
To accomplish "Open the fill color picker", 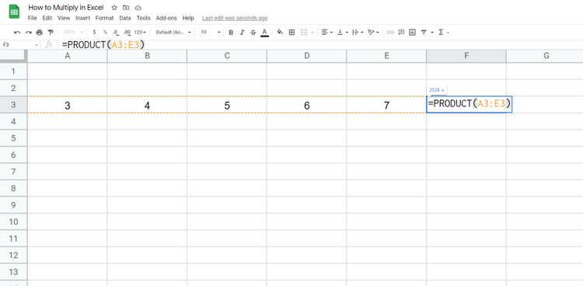I will click(x=280, y=33).
